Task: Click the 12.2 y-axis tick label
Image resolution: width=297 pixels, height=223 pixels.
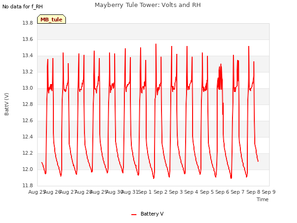Action: (x=28, y=153)
